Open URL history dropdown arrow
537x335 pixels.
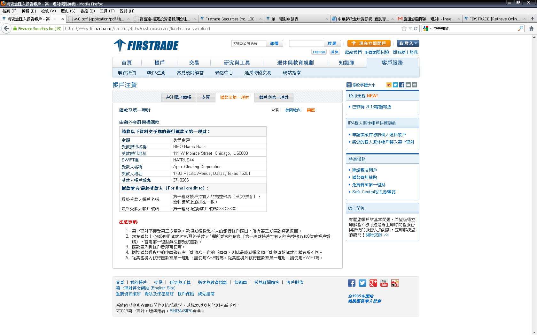(410, 28)
